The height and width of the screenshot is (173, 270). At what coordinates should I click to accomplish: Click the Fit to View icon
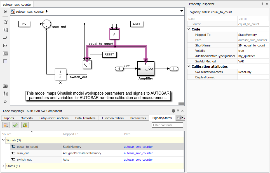pos(5,30)
